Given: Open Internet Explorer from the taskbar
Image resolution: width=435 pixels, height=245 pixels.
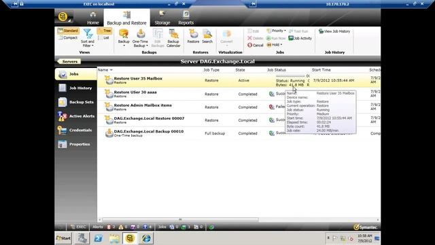Looking at the screenshot, I should (x=146, y=238).
